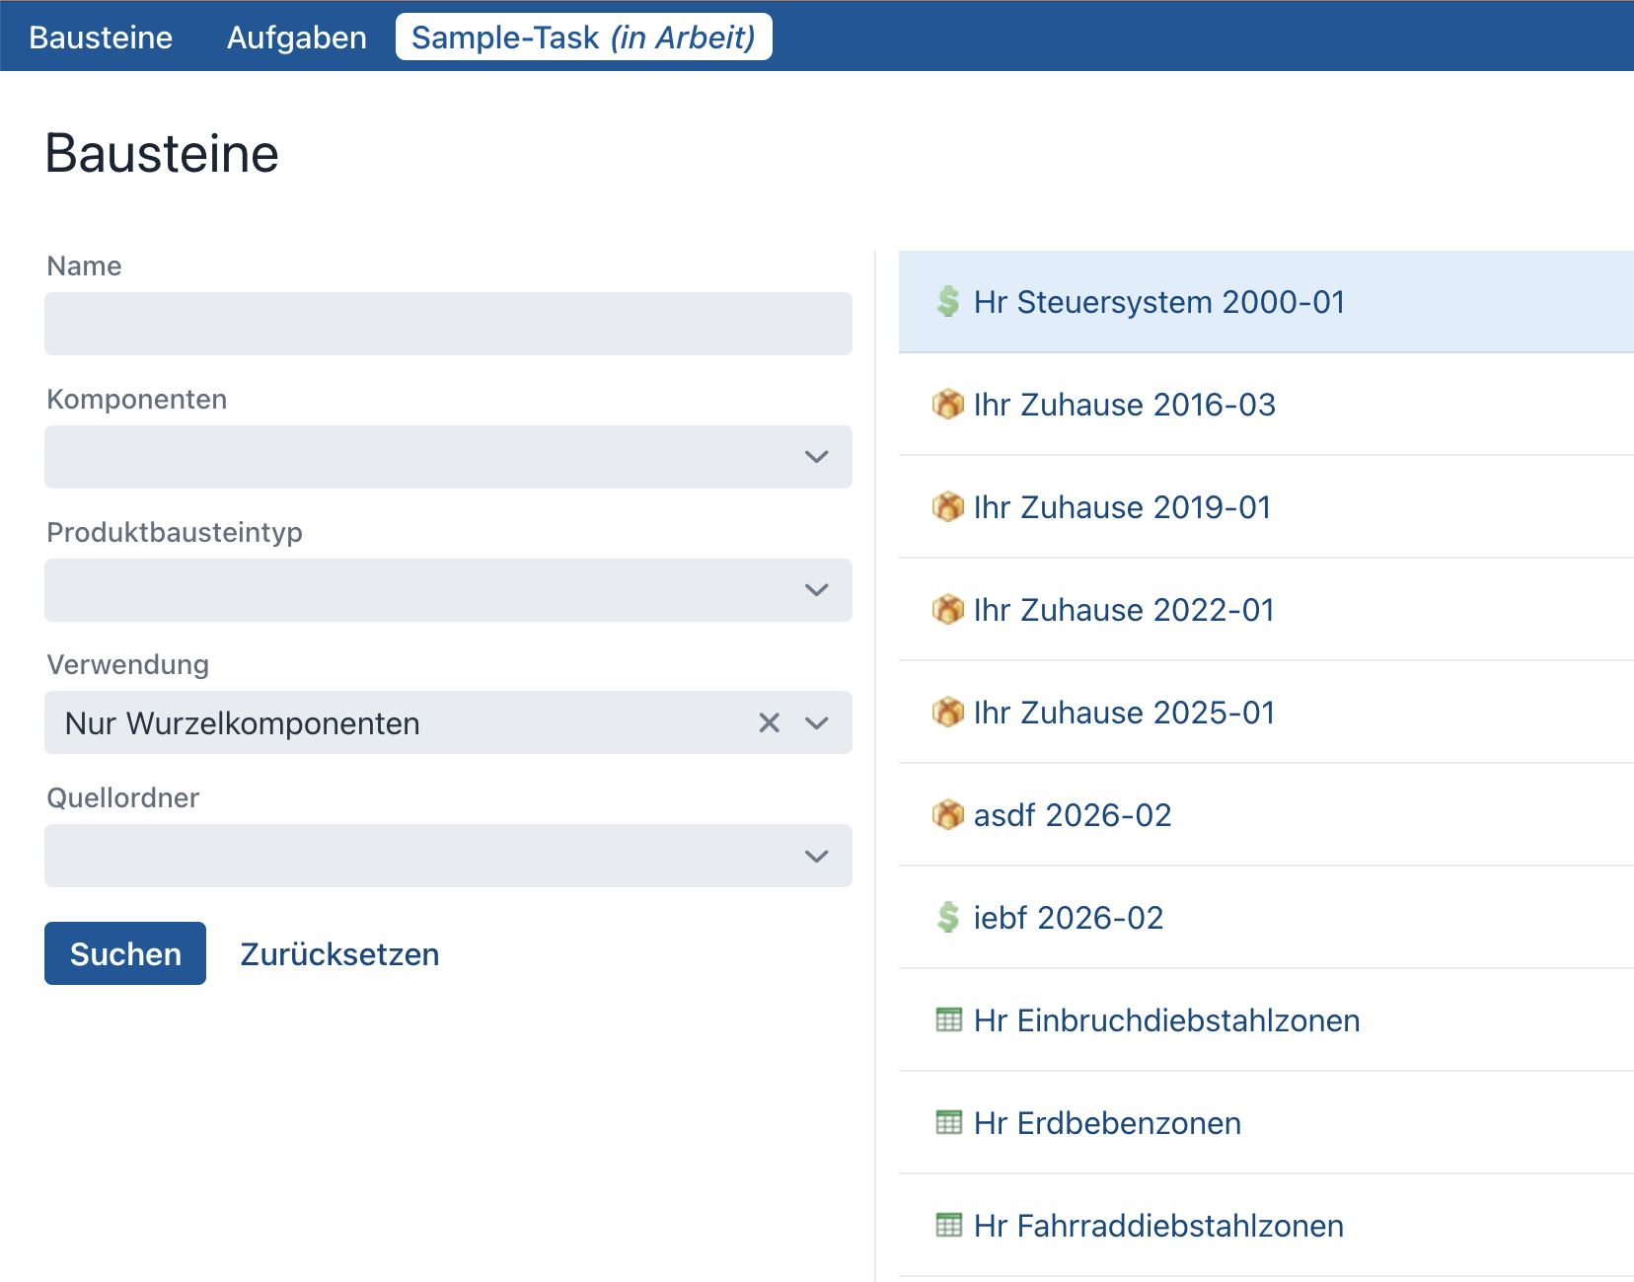Click the dollar icon beside Hr Steuersystem 2000-01
1634x1282 pixels.
(x=948, y=302)
